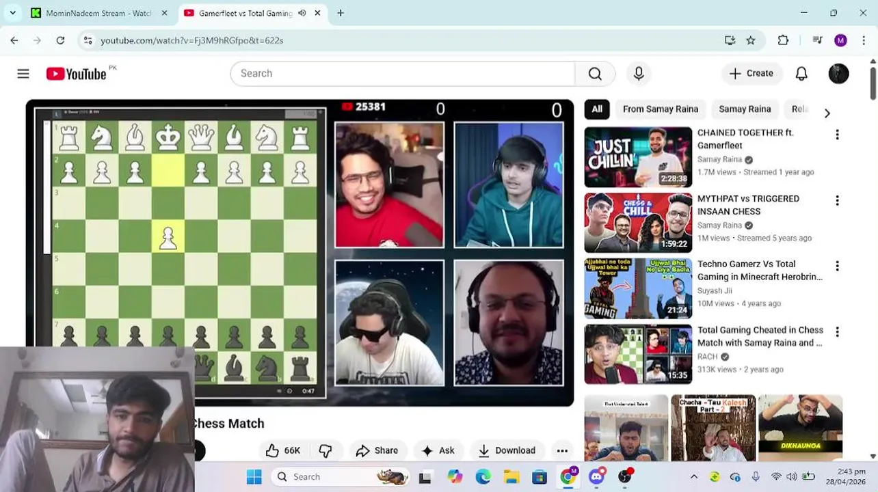Mute the audio icon on YouTube tab

tap(302, 13)
